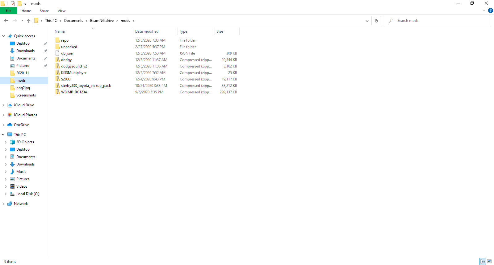Click the JSON File type cell
This screenshot has height=265, width=494.
click(x=187, y=53)
